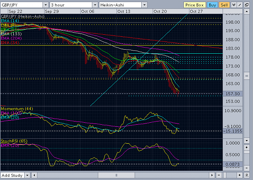Screen dimensions: 253x180
Task: Click the Heikin-Ashi chart type field
Action: (120, 5)
